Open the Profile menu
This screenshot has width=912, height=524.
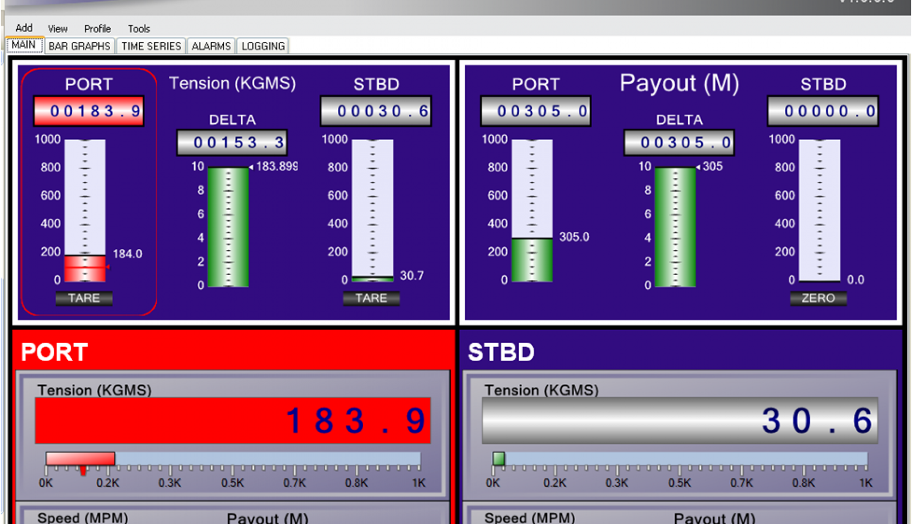pos(98,28)
